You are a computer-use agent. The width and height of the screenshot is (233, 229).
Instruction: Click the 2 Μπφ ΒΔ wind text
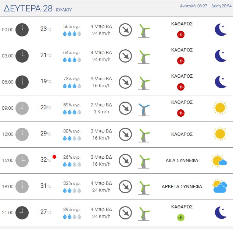(101, 105)
